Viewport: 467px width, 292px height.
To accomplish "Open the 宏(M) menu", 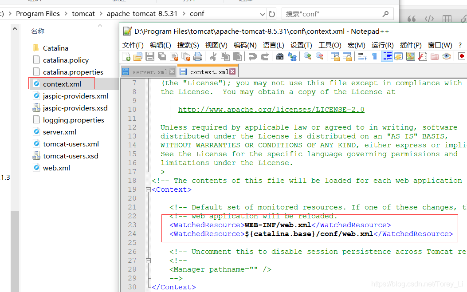I will click(x=356, y=45).
